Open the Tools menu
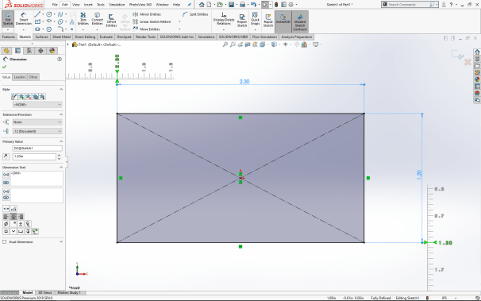 coord(101,5)
